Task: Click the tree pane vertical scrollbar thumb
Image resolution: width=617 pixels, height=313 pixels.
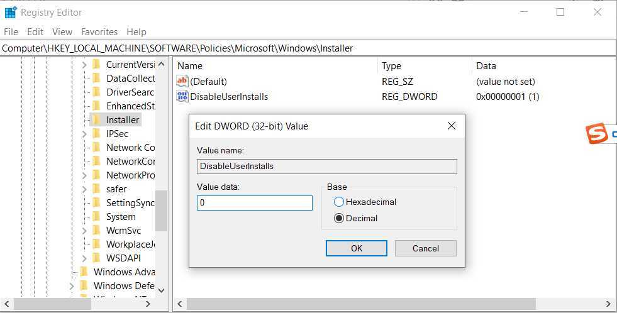Action: point(162,211)
